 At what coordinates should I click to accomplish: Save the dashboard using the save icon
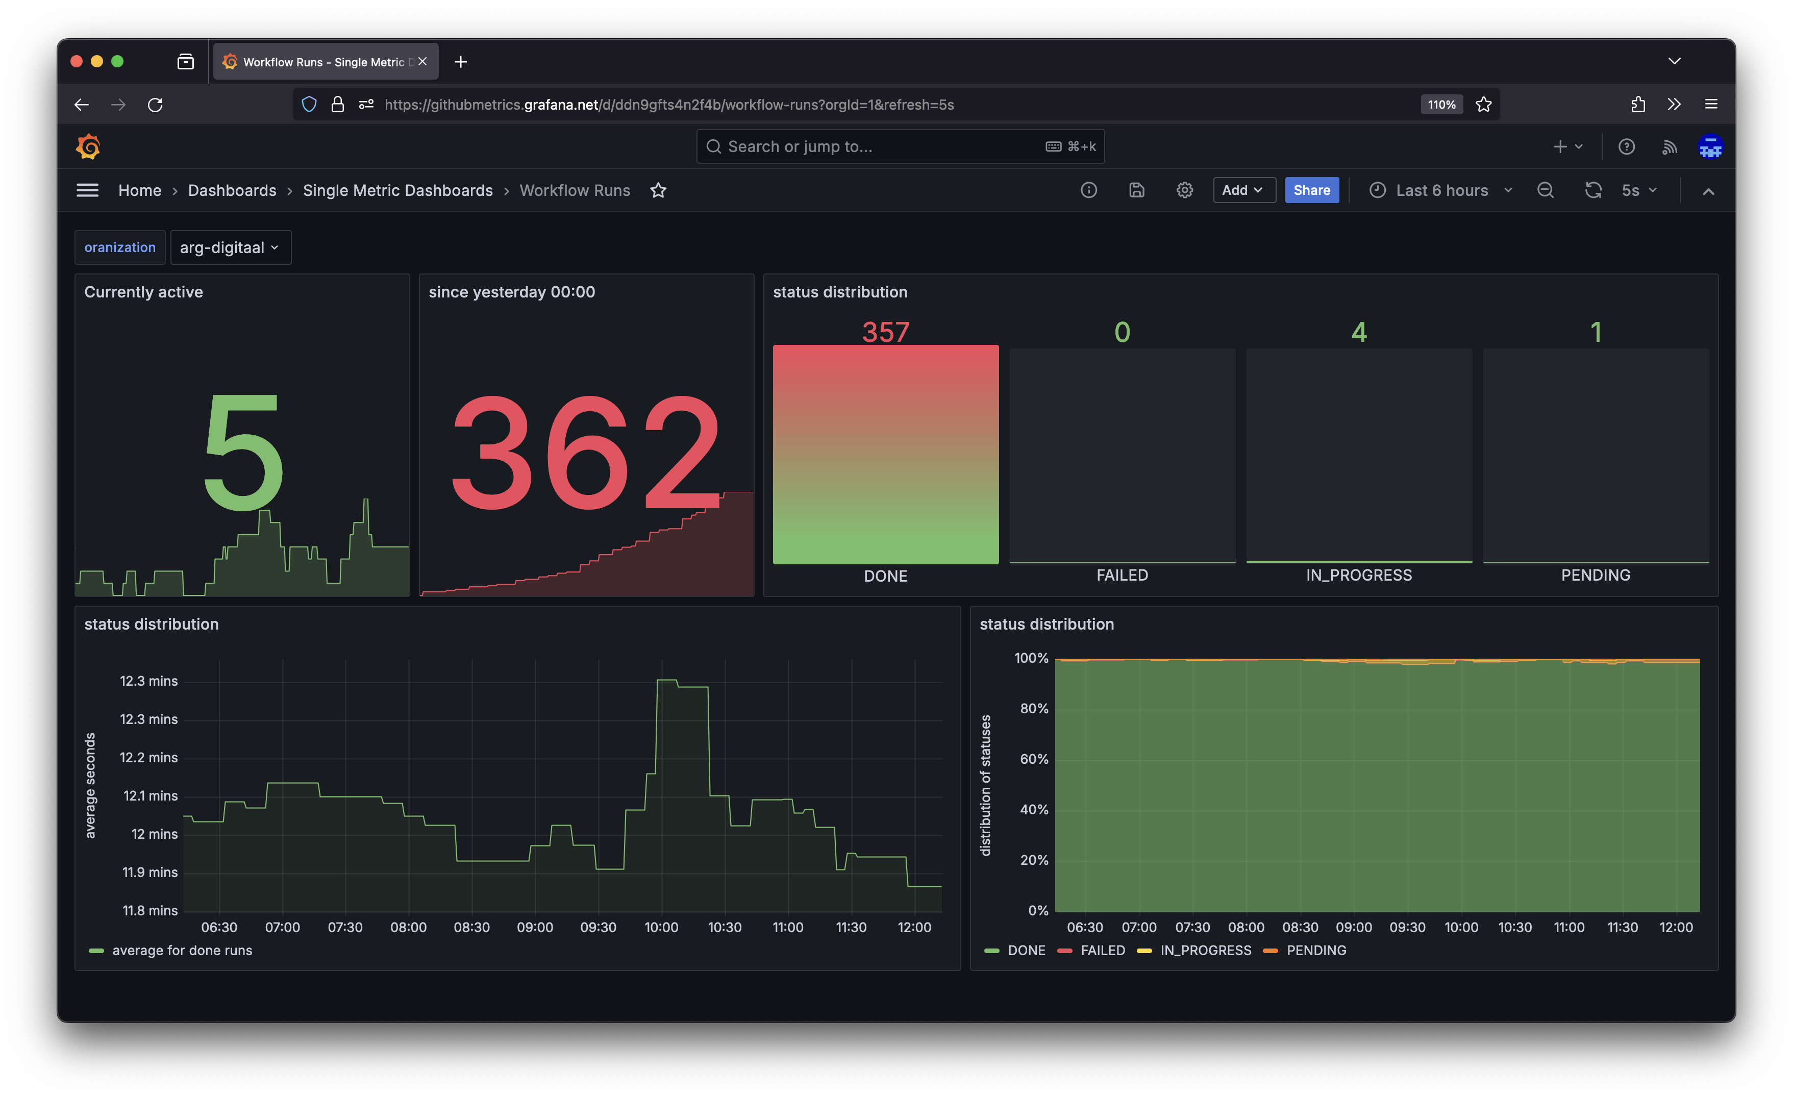(1137, 190)
